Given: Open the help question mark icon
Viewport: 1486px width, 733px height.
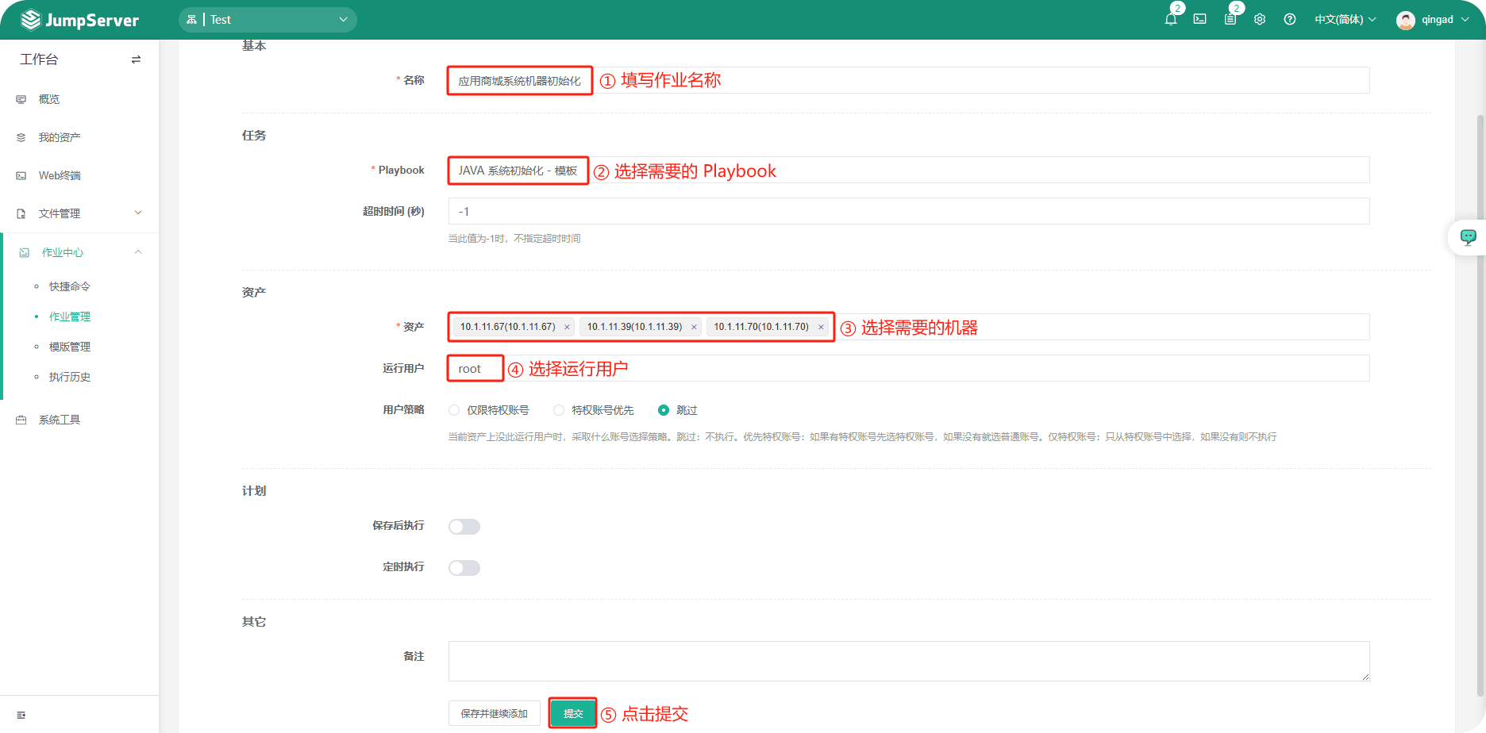Looking at the screenshot, I should pyautogui.click(x=1290, y=19).
